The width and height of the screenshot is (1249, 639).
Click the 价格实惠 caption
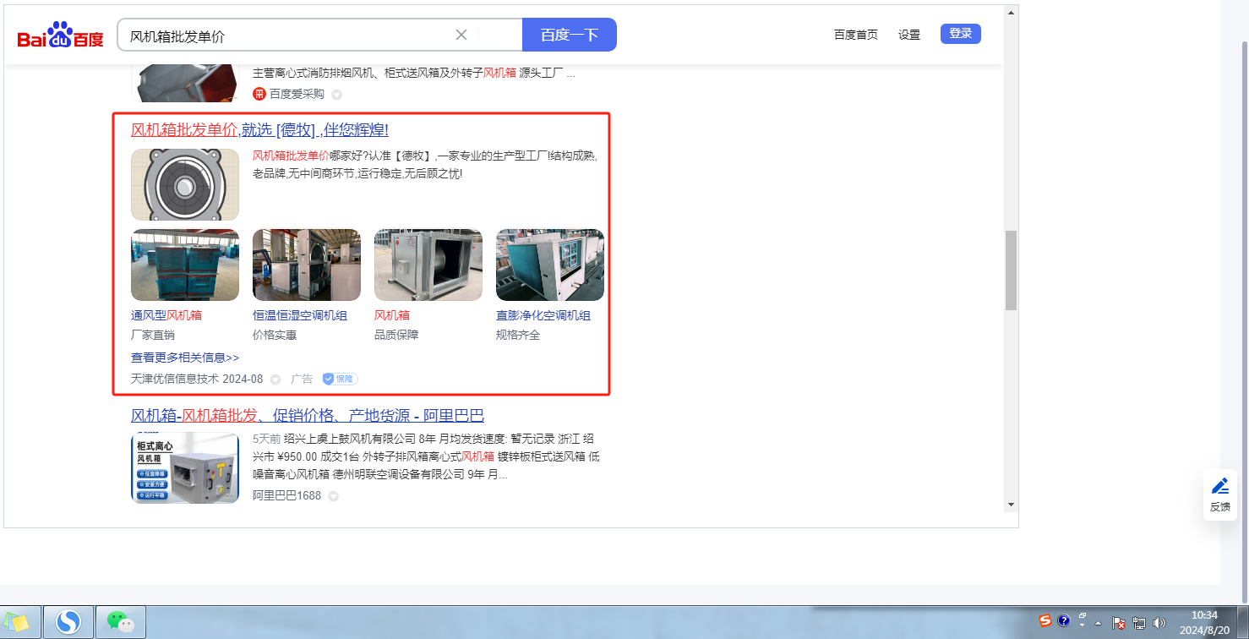pyautogui.click(x=275, y=335)
